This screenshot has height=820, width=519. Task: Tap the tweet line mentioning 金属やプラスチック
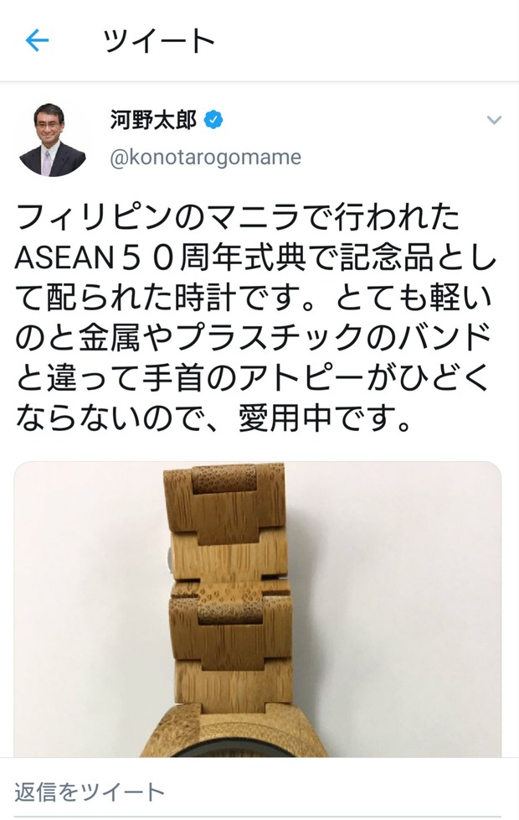254,339
